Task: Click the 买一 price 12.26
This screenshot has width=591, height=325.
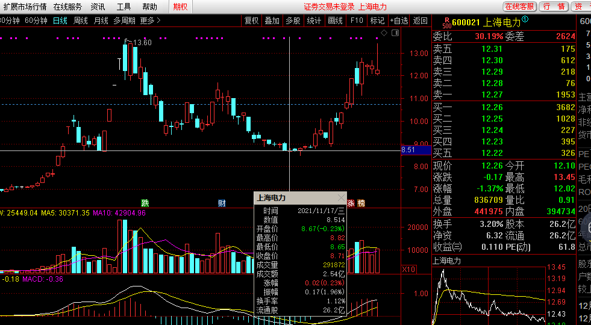Action: [x=492, y=107]
